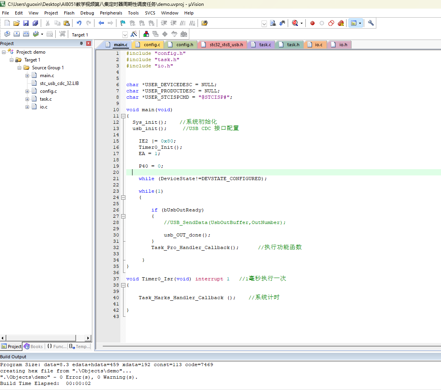
Task: Click the Comment selection icon
Action: pos(183,23)
